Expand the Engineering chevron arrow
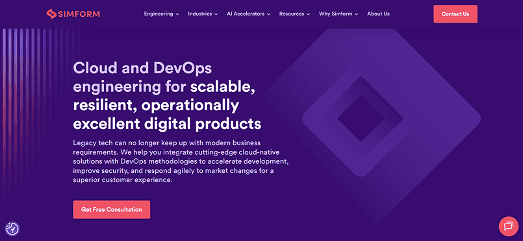 coord(177,14)
